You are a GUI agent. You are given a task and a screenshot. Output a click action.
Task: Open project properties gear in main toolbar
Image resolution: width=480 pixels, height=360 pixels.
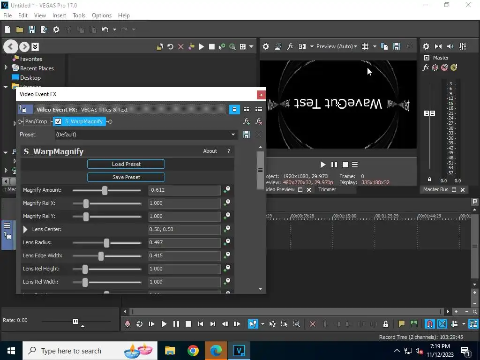pyautogui.click(x=56, y=30)
